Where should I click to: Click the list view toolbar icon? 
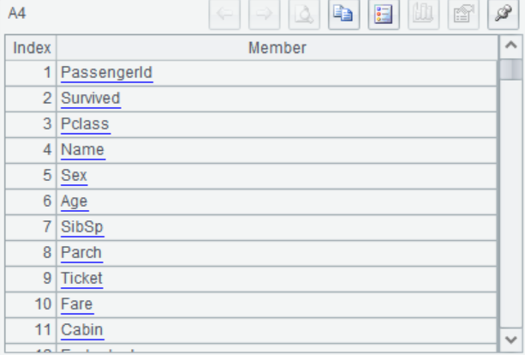coord(382,15)
